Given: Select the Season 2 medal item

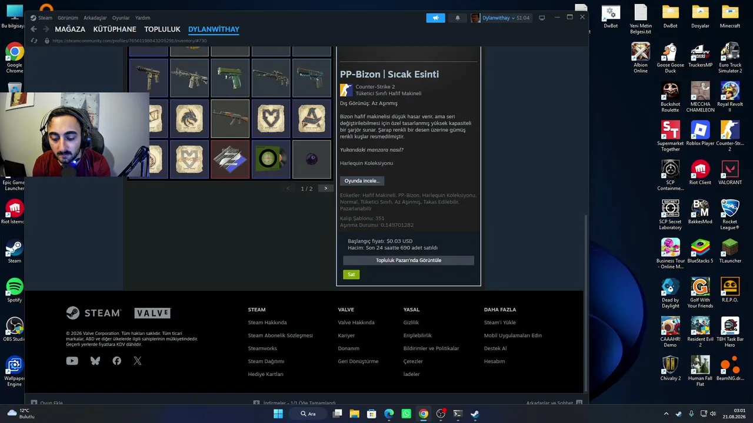Looking at the screenshot, I should 230,159.
